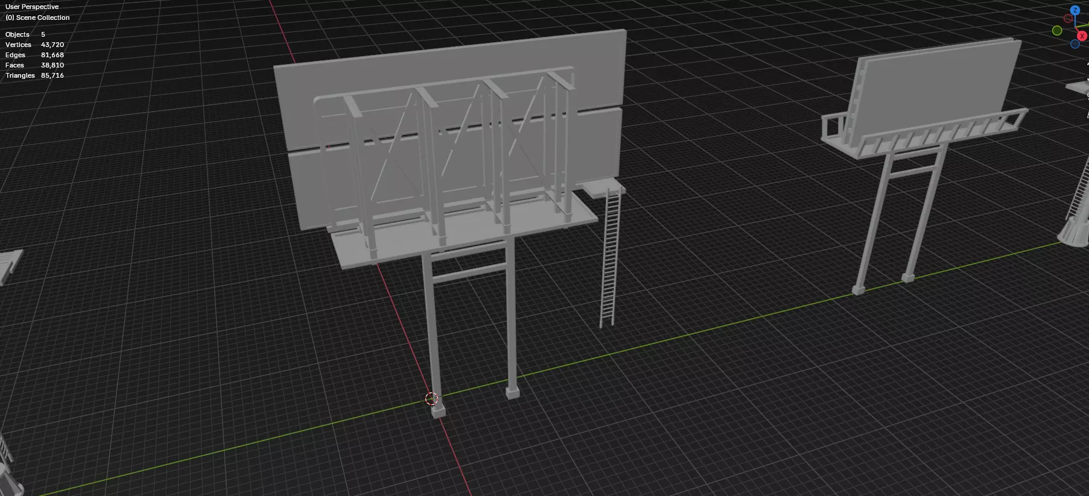Viewport: 1089px width, 496px height.
Task: Click the face count value "38,810"
Action: coord(52,65)
